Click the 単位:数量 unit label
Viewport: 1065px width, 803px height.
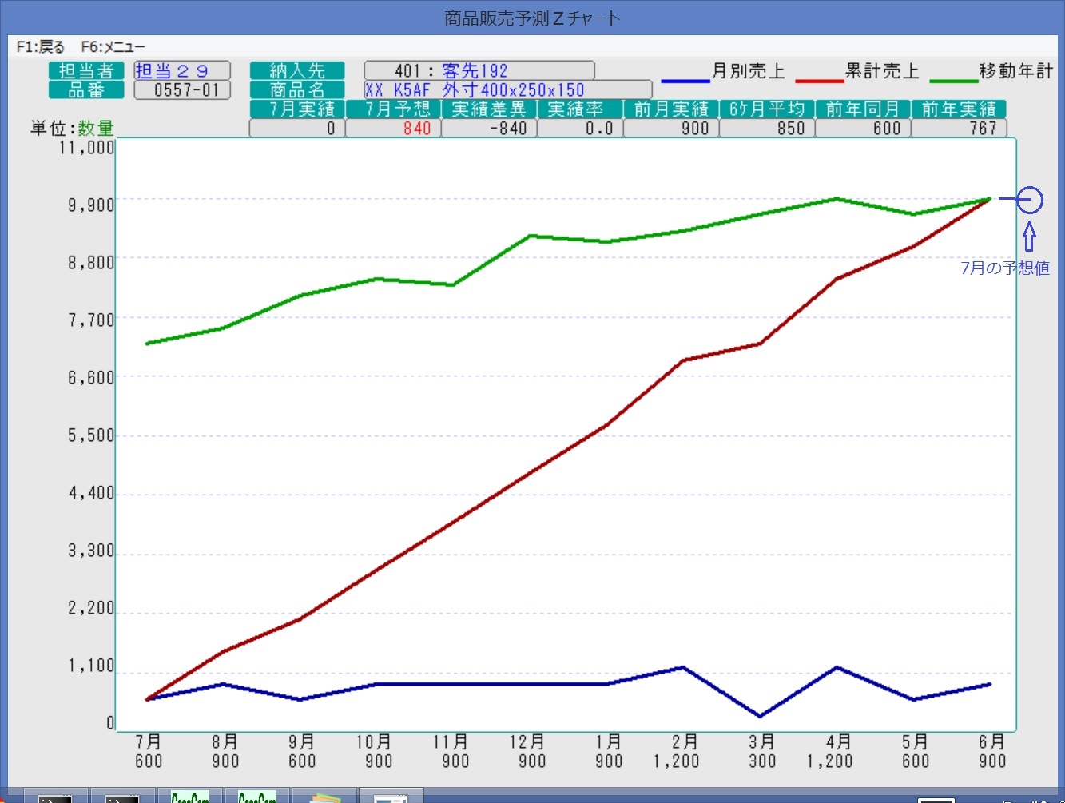[72, 128]
